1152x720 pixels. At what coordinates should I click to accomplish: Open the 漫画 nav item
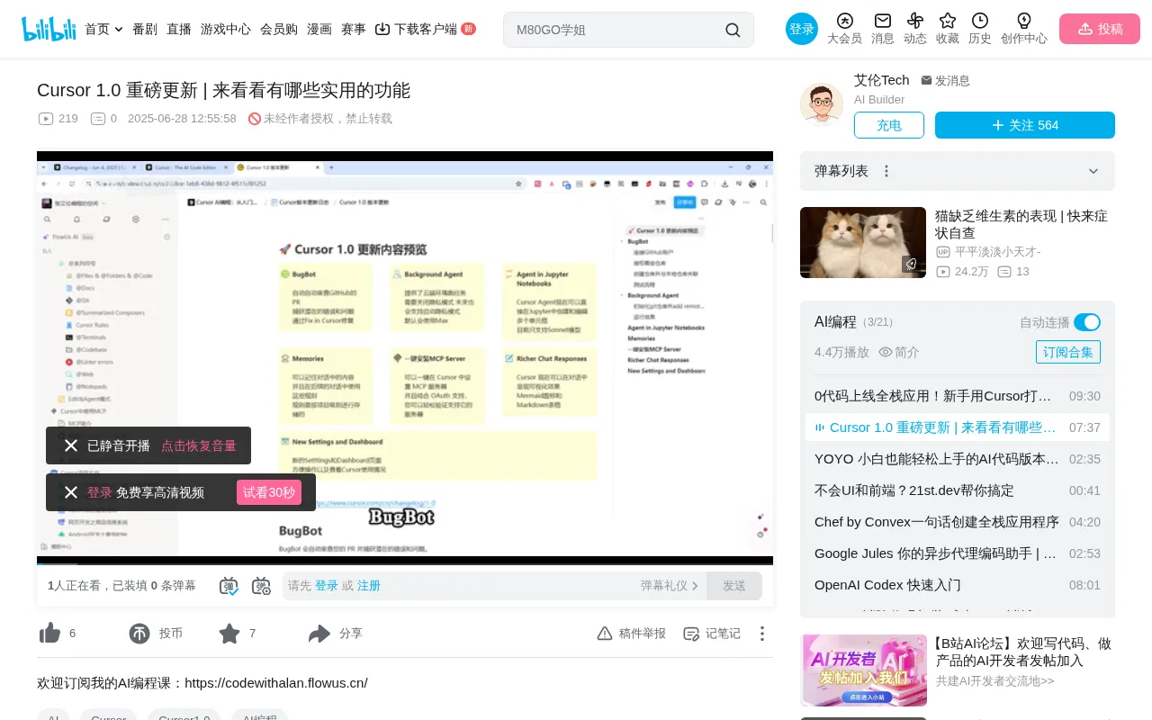(319, 29)
